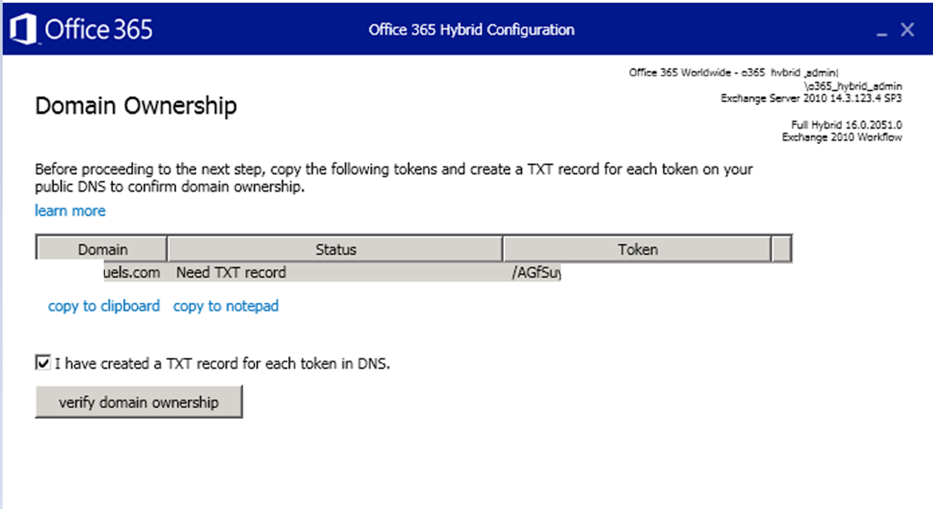933x509 pixels.
Task: Open the learn more link
Action: (x=70, y=210)
